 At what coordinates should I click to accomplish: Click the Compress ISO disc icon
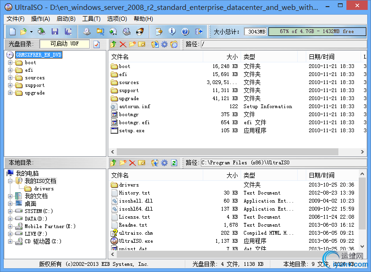tap(113, 32)
